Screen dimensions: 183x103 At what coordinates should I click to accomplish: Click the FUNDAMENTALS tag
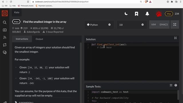(26, 102)
